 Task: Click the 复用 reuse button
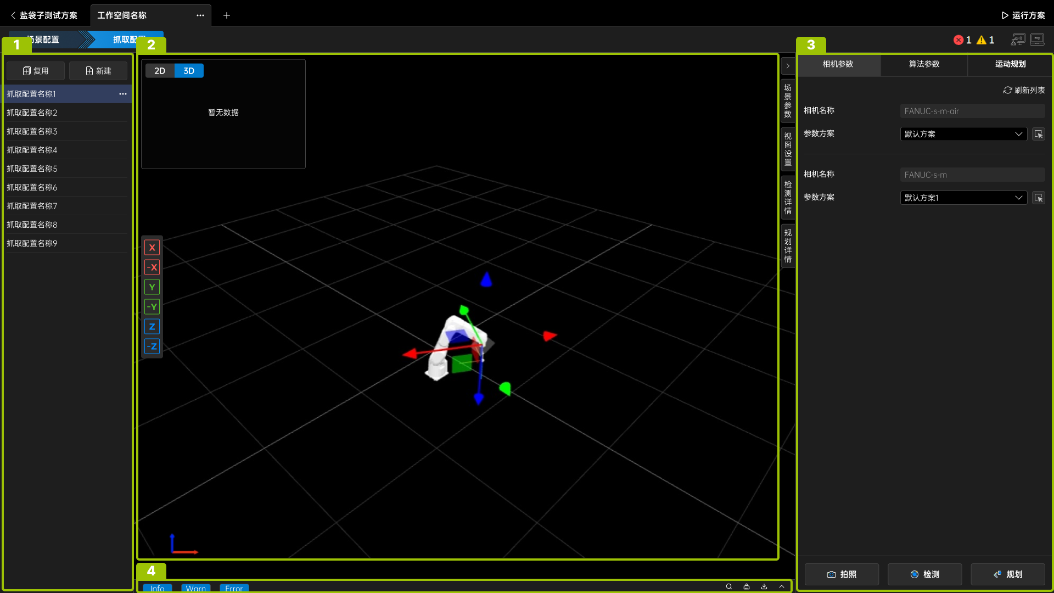point(36,71)
